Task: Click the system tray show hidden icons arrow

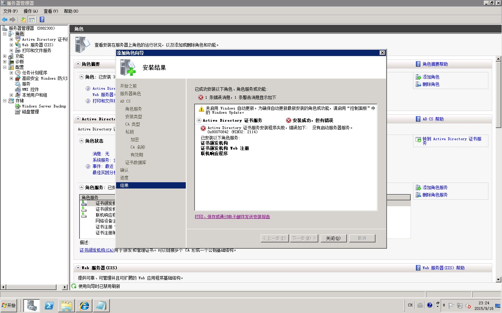Action: (x=444, y=305)
